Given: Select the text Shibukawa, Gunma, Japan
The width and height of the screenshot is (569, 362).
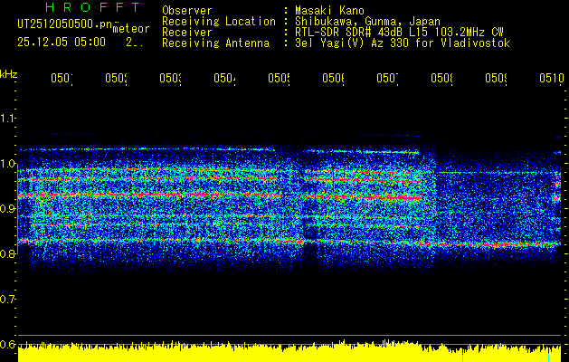Looking at the screenshot, I should (x=367, y=22).
